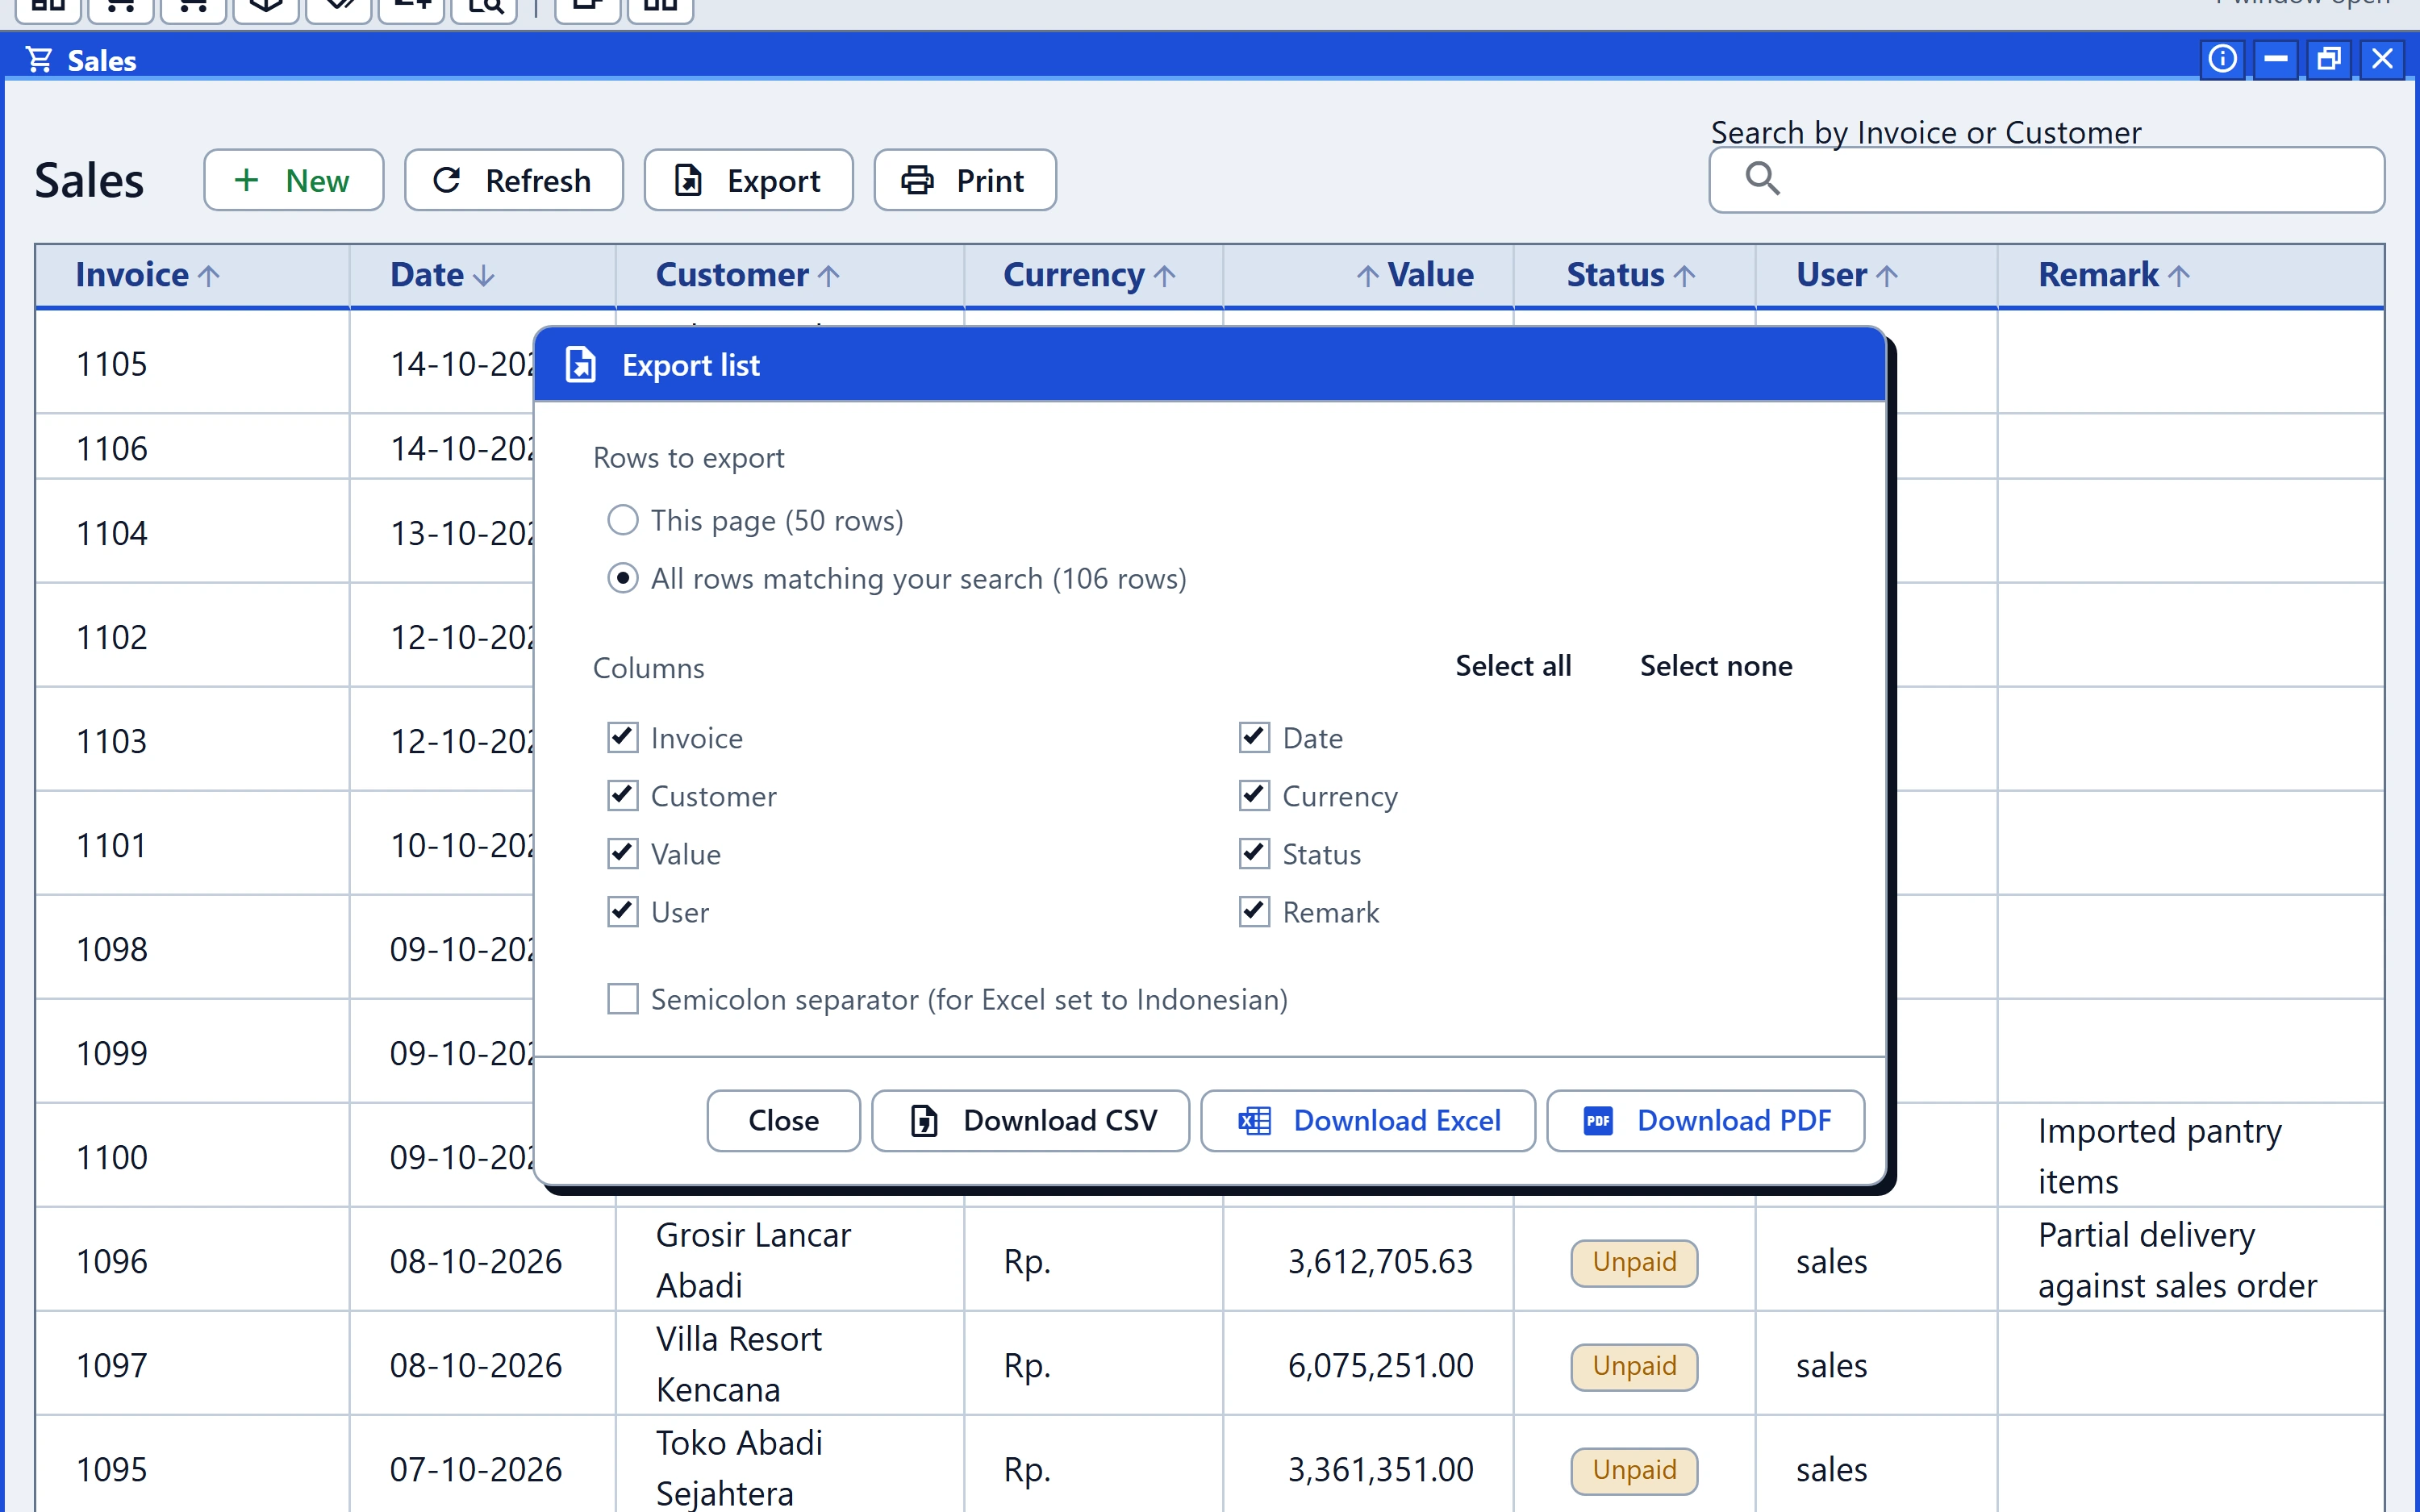Click the Export list dialog header icon
2420x1512 pixels.
580,365
